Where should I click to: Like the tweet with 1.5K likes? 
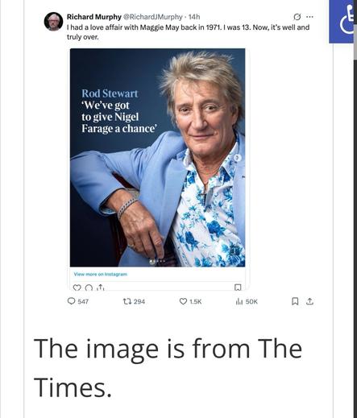click(x=190, y=301)
